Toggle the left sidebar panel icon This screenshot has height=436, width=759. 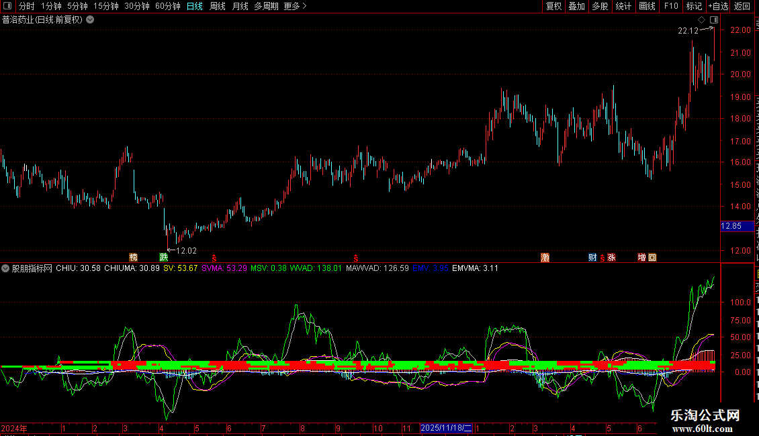pos(7,6)
